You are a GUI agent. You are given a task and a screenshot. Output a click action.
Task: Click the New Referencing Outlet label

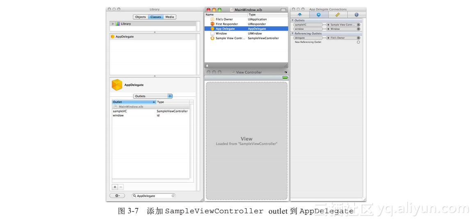(x=308, y=42)
